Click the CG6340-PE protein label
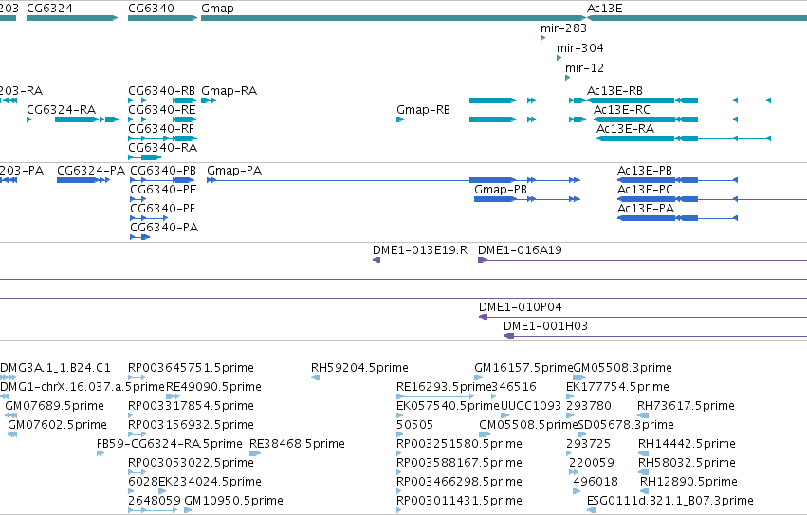Viewport: 807px width, 515px height. 163,190
